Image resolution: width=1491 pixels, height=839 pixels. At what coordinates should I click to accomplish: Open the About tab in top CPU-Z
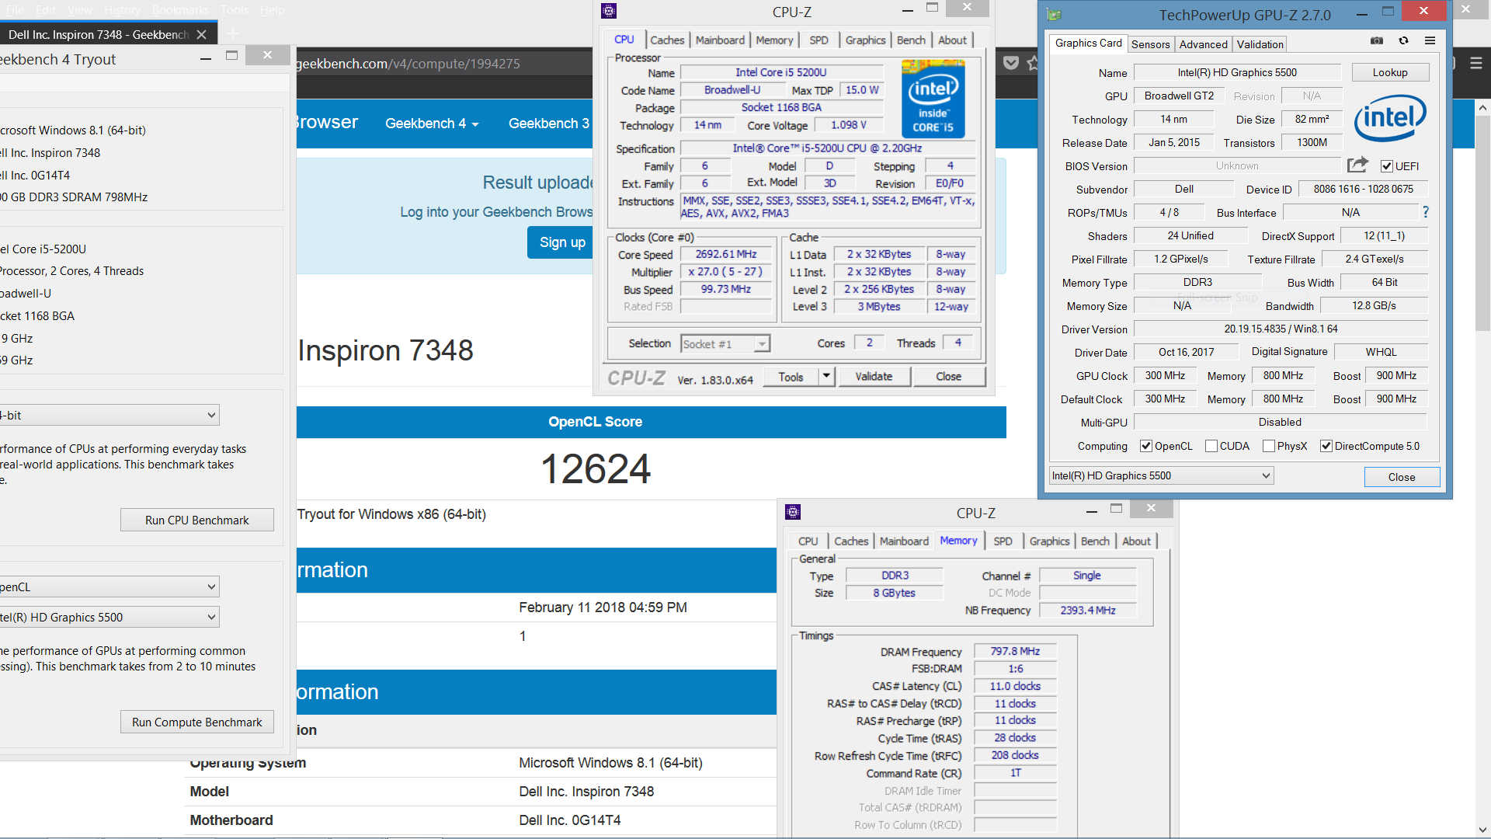[x=952, y=40]
